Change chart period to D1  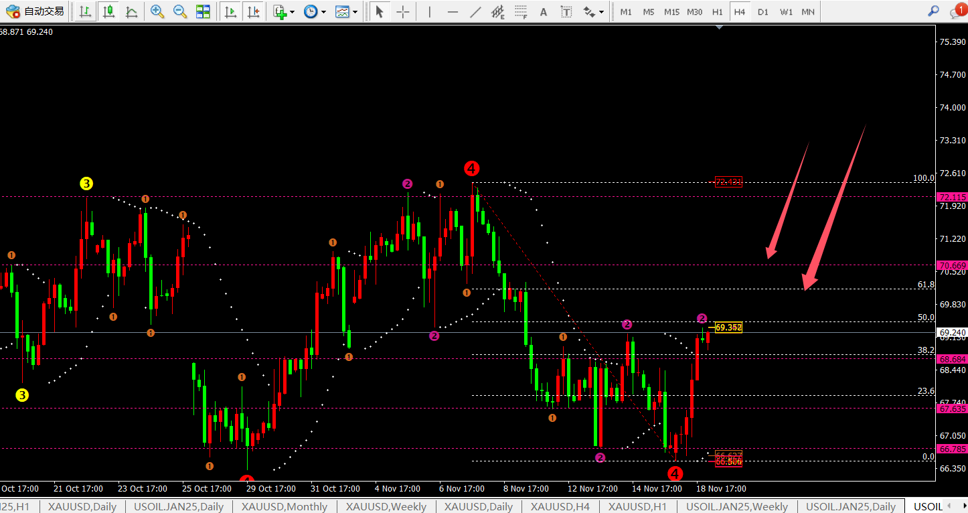pos(762,11)
